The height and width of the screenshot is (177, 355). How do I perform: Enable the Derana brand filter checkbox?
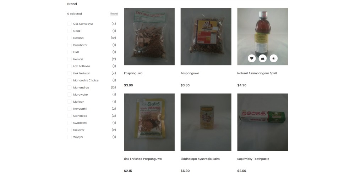[69, 38]
